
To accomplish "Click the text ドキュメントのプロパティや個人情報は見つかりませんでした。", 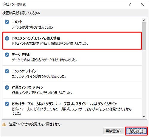I will (x=50, y=43).
